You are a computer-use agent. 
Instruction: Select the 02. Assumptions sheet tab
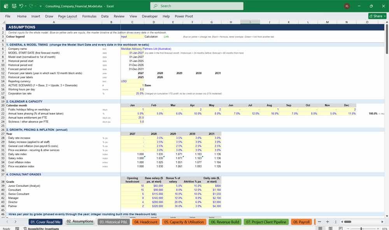click(x=80, y=221)
